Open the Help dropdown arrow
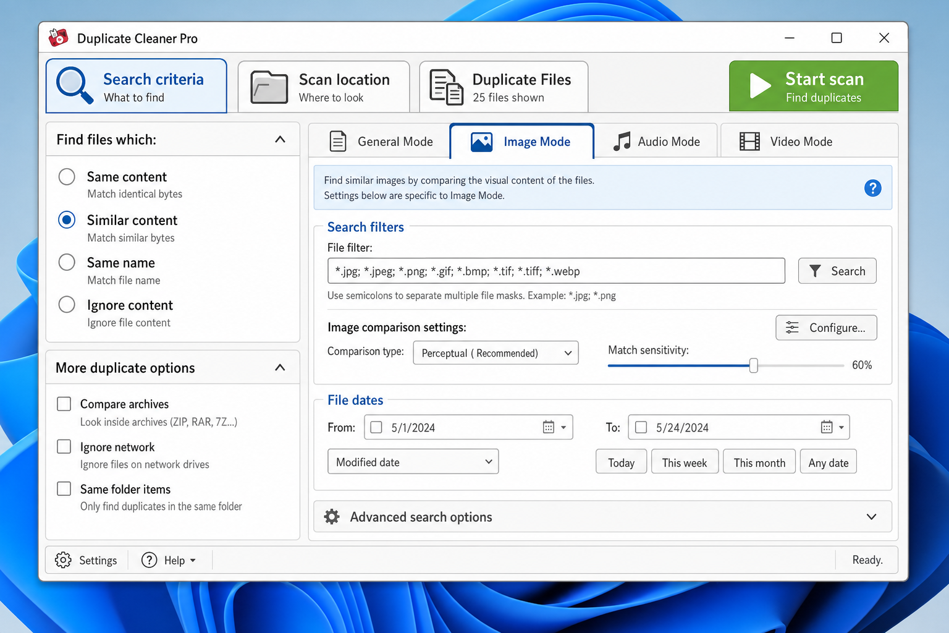The height and width of the screenshot is (633, 949). (193, 561)
